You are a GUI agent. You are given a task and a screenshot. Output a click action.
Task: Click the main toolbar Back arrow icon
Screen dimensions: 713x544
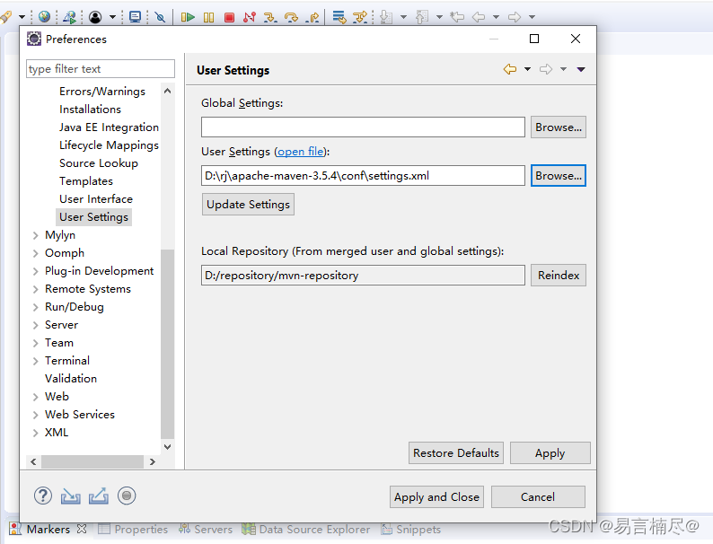pos(479,17)
